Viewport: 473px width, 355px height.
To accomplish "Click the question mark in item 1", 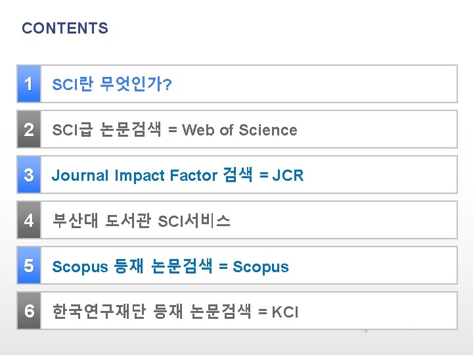I will point(168,85).
